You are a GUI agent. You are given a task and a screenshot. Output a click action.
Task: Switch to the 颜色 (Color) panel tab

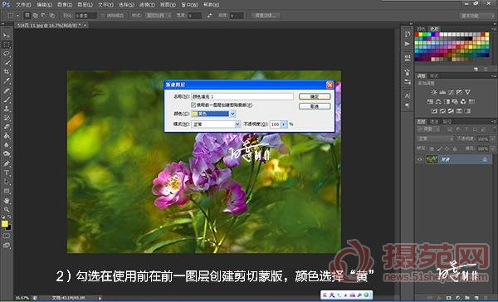(x=421, y=28)
